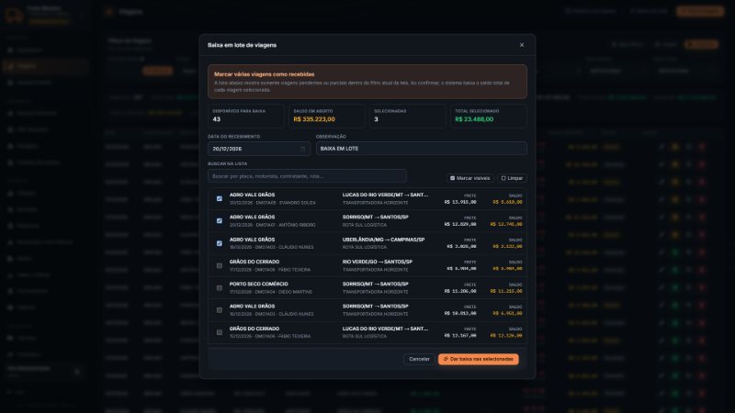735x413 pixels.
Task: Click the freight value R$ 13.915,00
Action: click(x=460, y=202)
